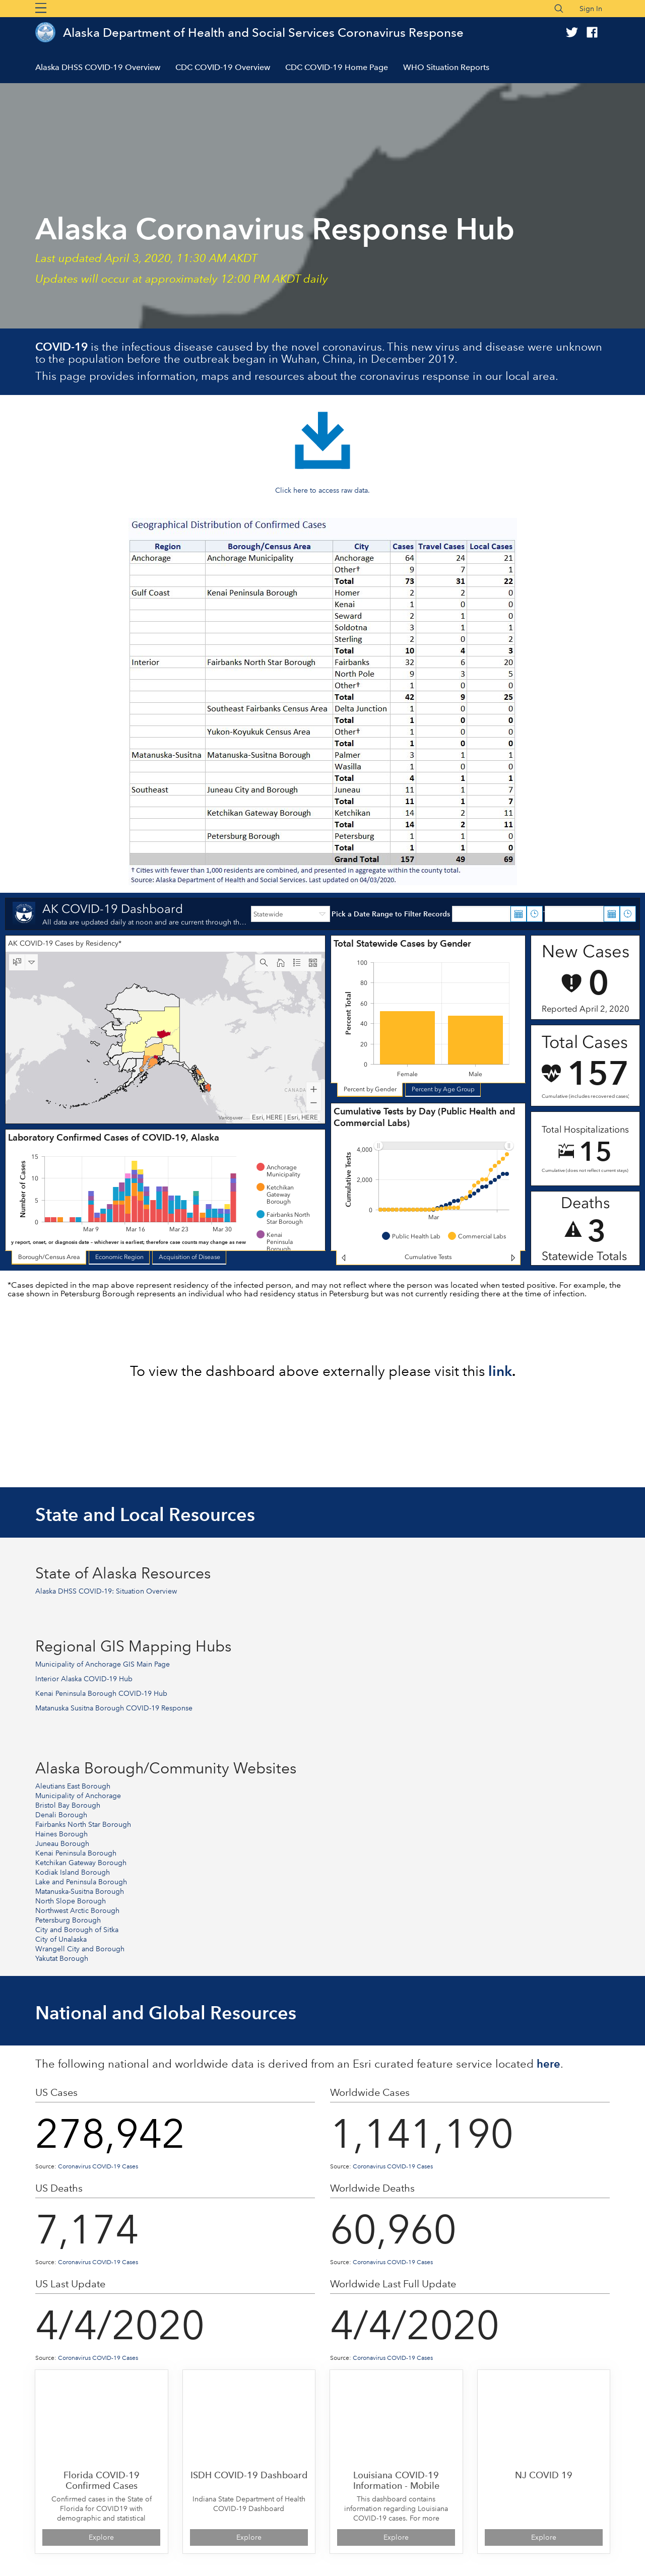Expand the Statewide region dropdown

point(289,914)
